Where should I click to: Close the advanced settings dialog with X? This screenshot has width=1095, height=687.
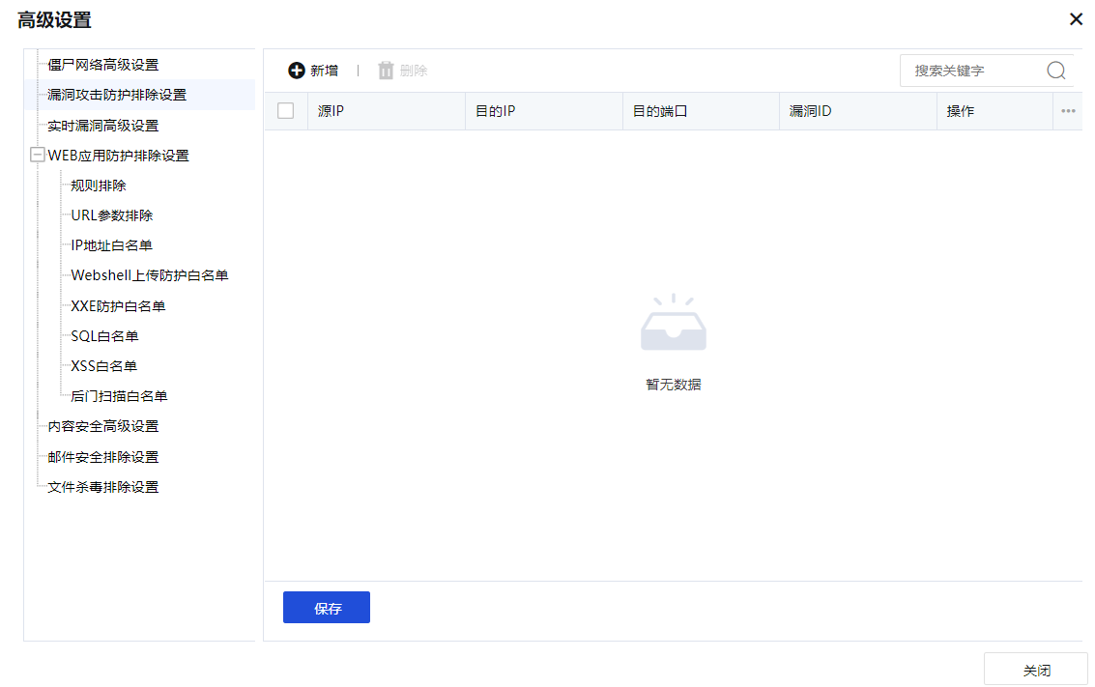click(x=1076, y=19)
